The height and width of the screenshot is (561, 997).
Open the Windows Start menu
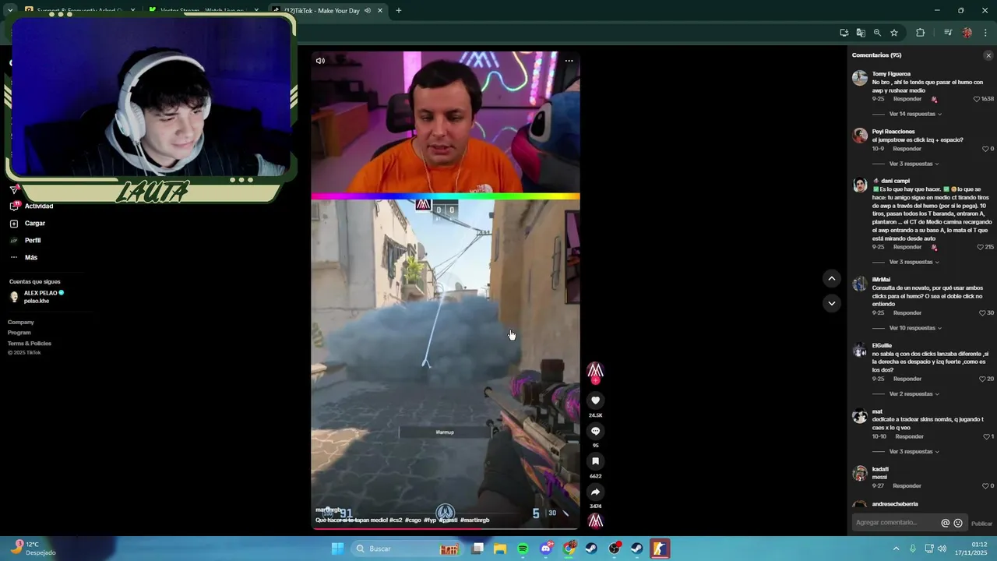(337, 549)
